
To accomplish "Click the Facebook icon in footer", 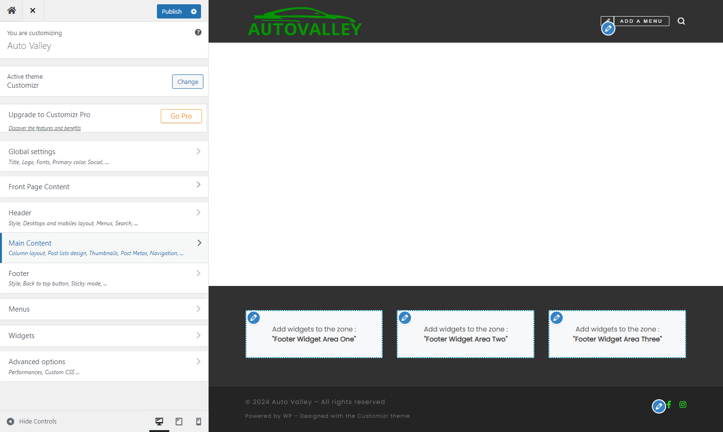I will (669, 404).
